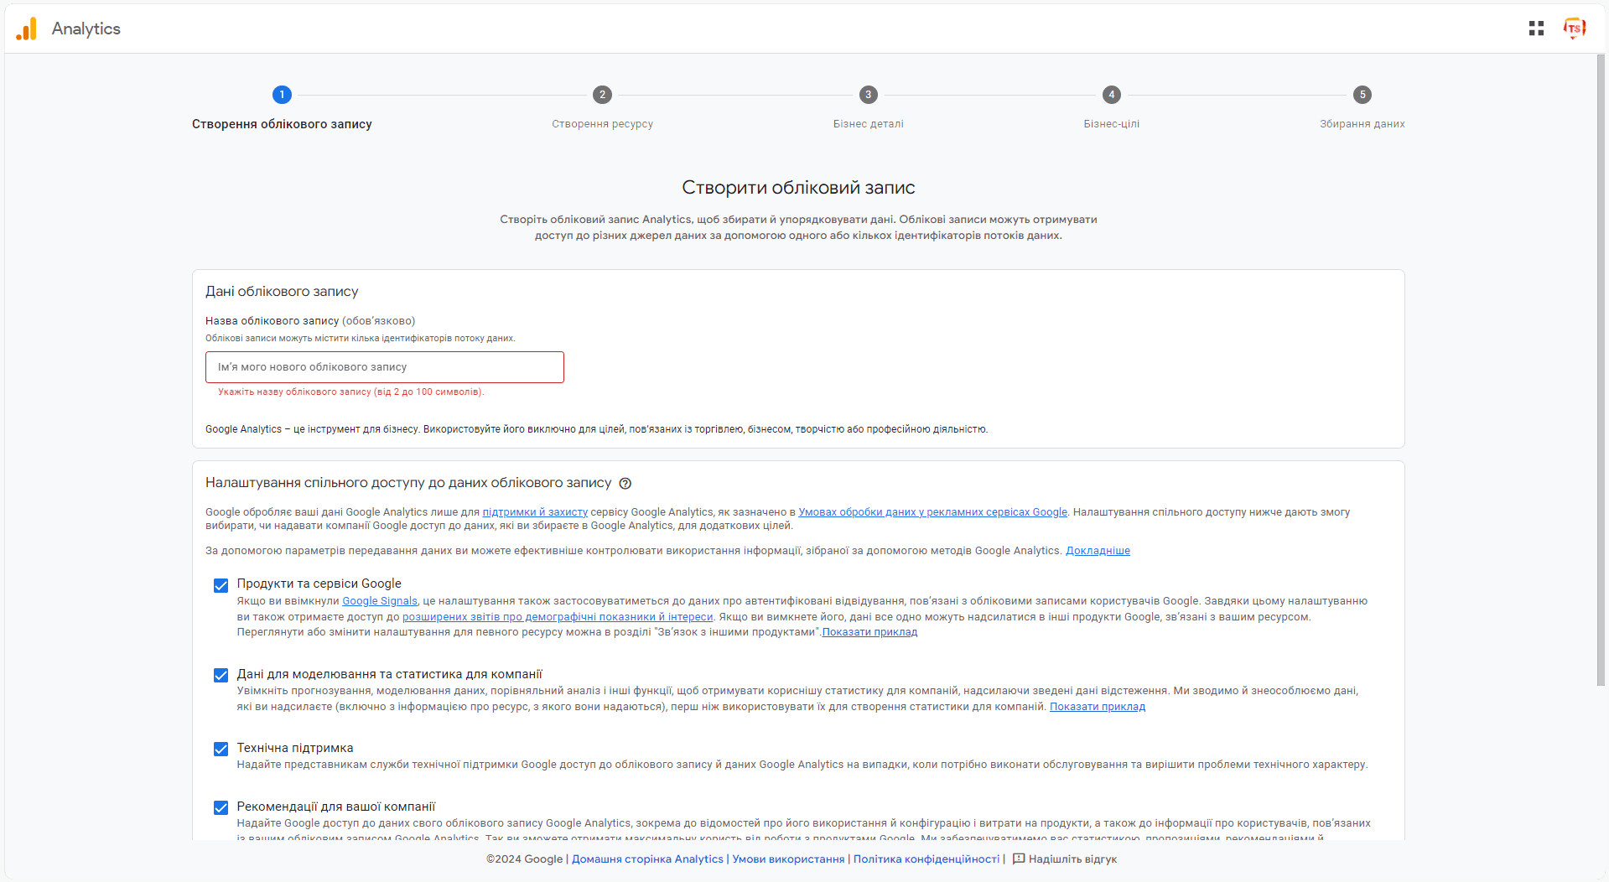Select step 1 circle in progress stepper

(x=282, y=95)
